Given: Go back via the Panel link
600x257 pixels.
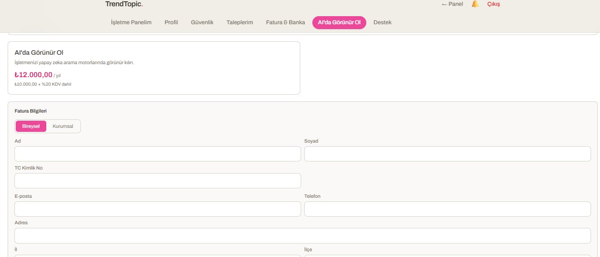Looking at the screenshot, I should point(452,4).
